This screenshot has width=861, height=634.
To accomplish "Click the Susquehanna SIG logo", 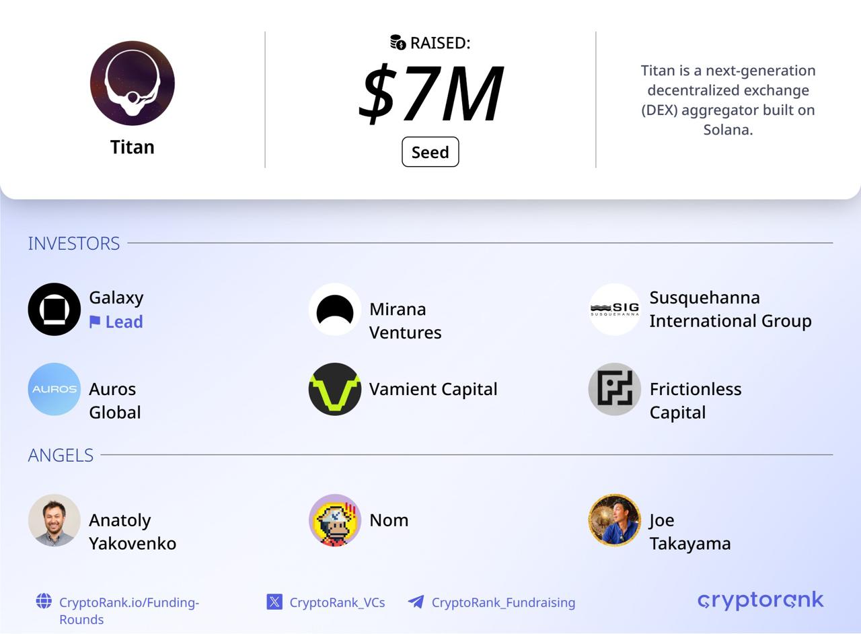I will (615, 309).
